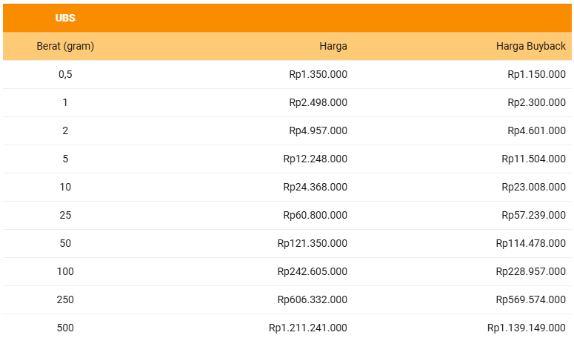This screenshot has width=574, height=338.
Task: Click buyback price Rp1.150.000
Action: point(536,74)
